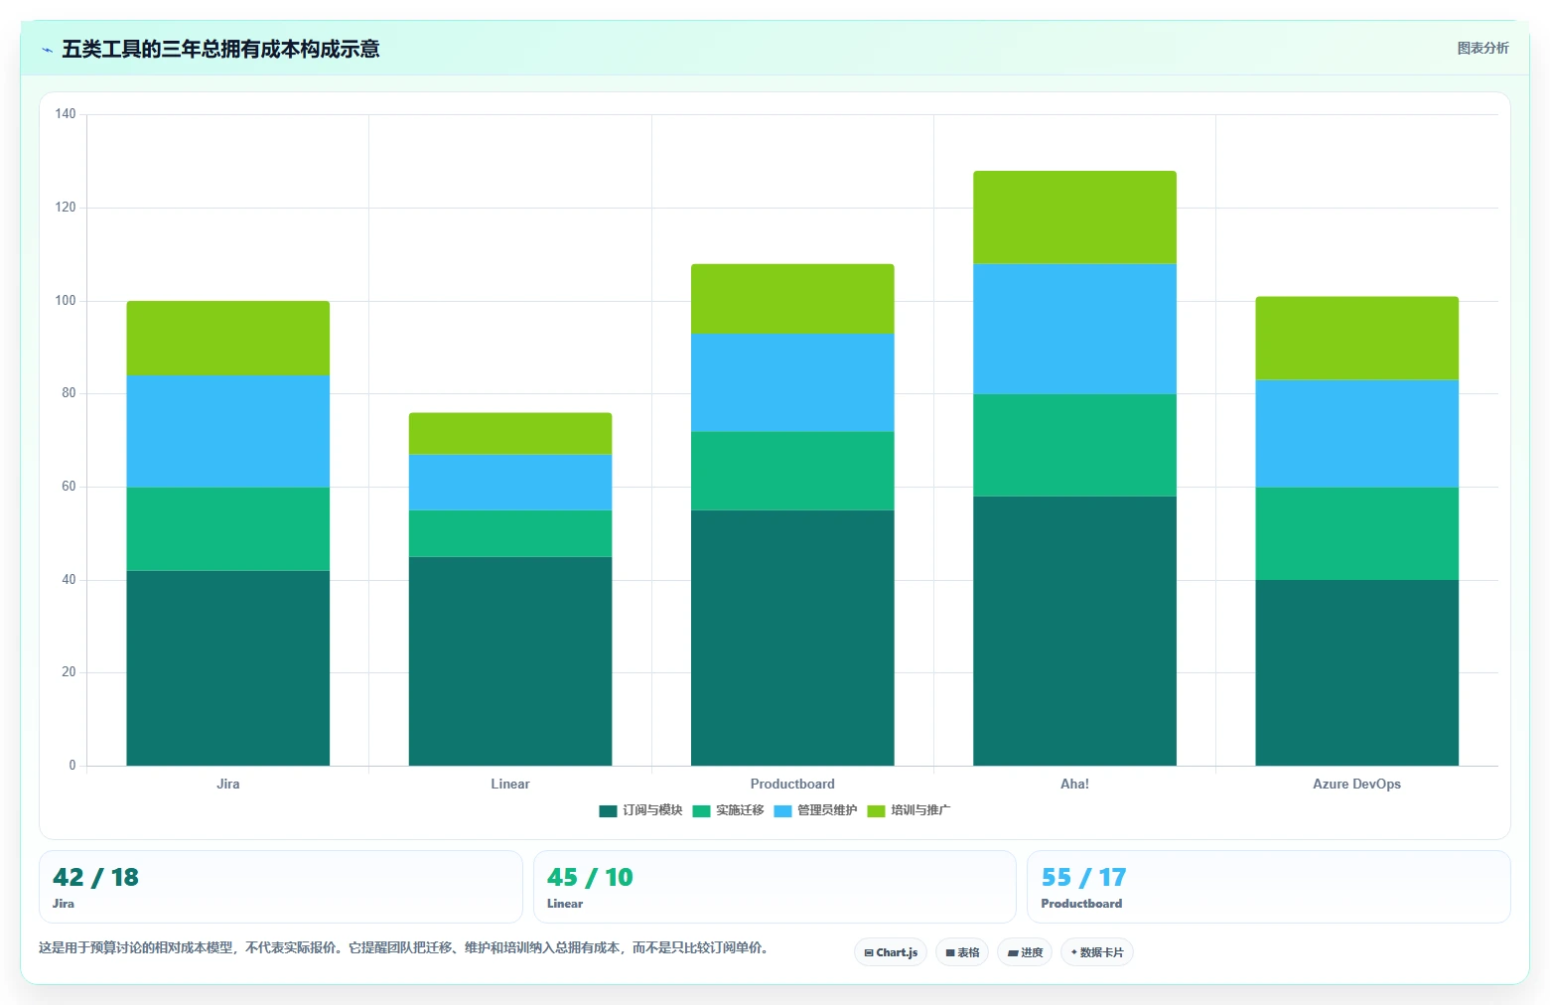
Task: Click the 20 y-axis tick label
Action: 69,672
